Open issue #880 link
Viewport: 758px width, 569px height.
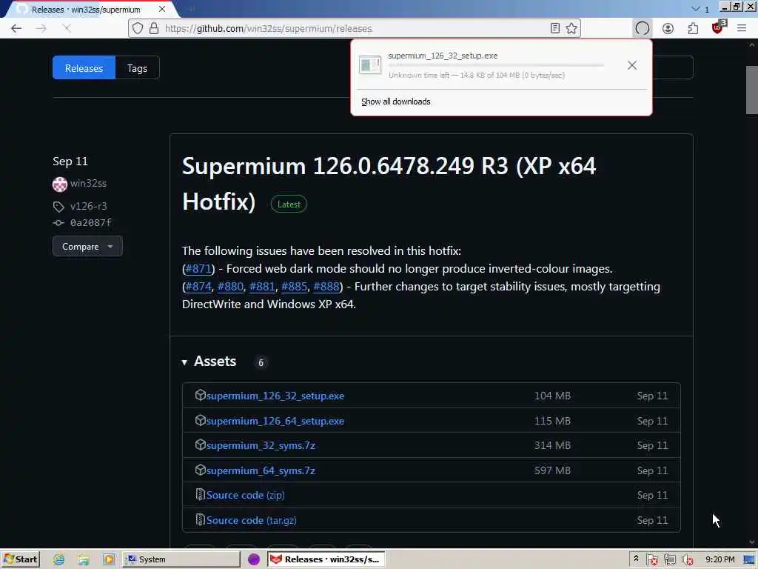pos(230,287)
